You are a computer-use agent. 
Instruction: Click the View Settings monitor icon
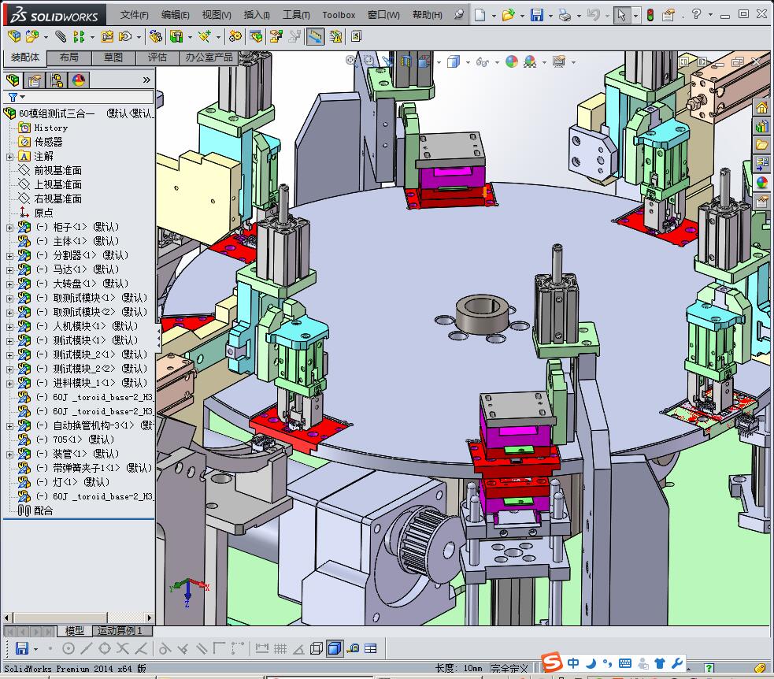(559, 61)
